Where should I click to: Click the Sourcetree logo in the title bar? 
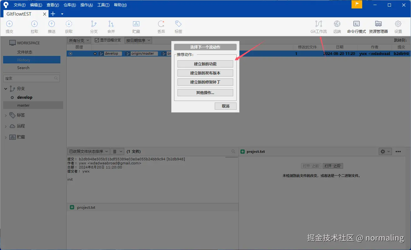pyautogui.click(x=6, y=5)
